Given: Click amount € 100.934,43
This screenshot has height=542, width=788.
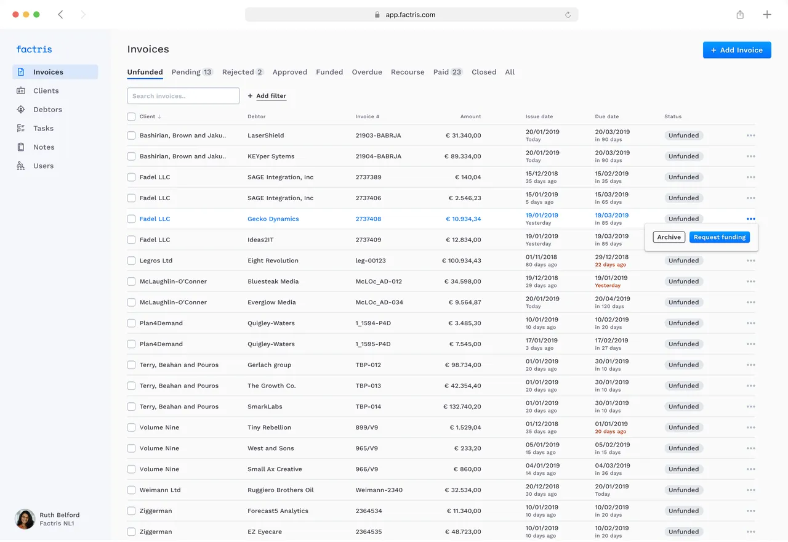Looking at the screenshot, I should pyautogui.click(x=462, y=261).
